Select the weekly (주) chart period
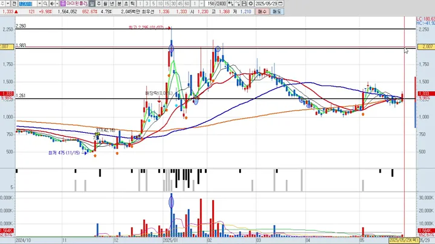The image size is (435, 244). pyautogui.click(x=98, y=4)
